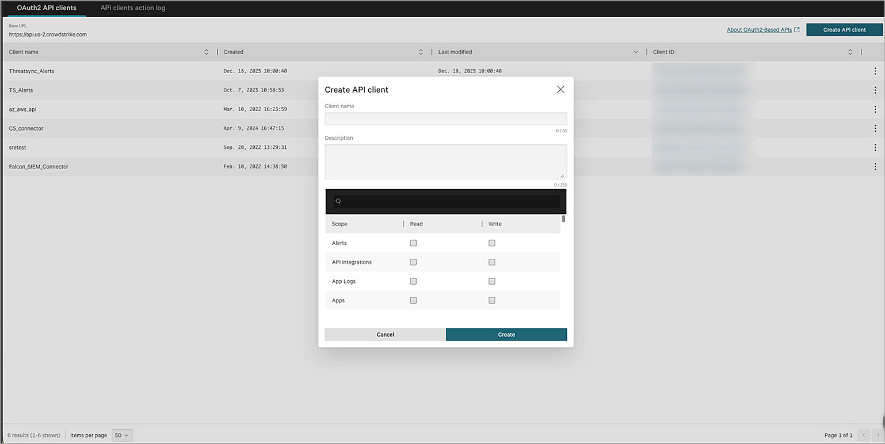The width and height of the screenshot is (885, 444).
Task: Select the CS_connector client name
Action: (x=26, y=128)
